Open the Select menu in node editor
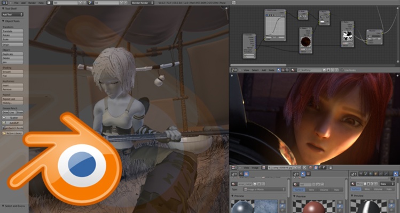The width and height of the screenshot is (400, 213). coord(255,70)
